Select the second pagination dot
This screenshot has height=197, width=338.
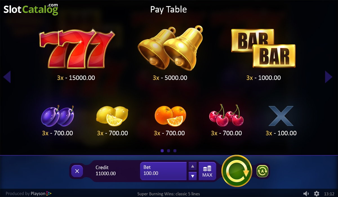point(168,151)
